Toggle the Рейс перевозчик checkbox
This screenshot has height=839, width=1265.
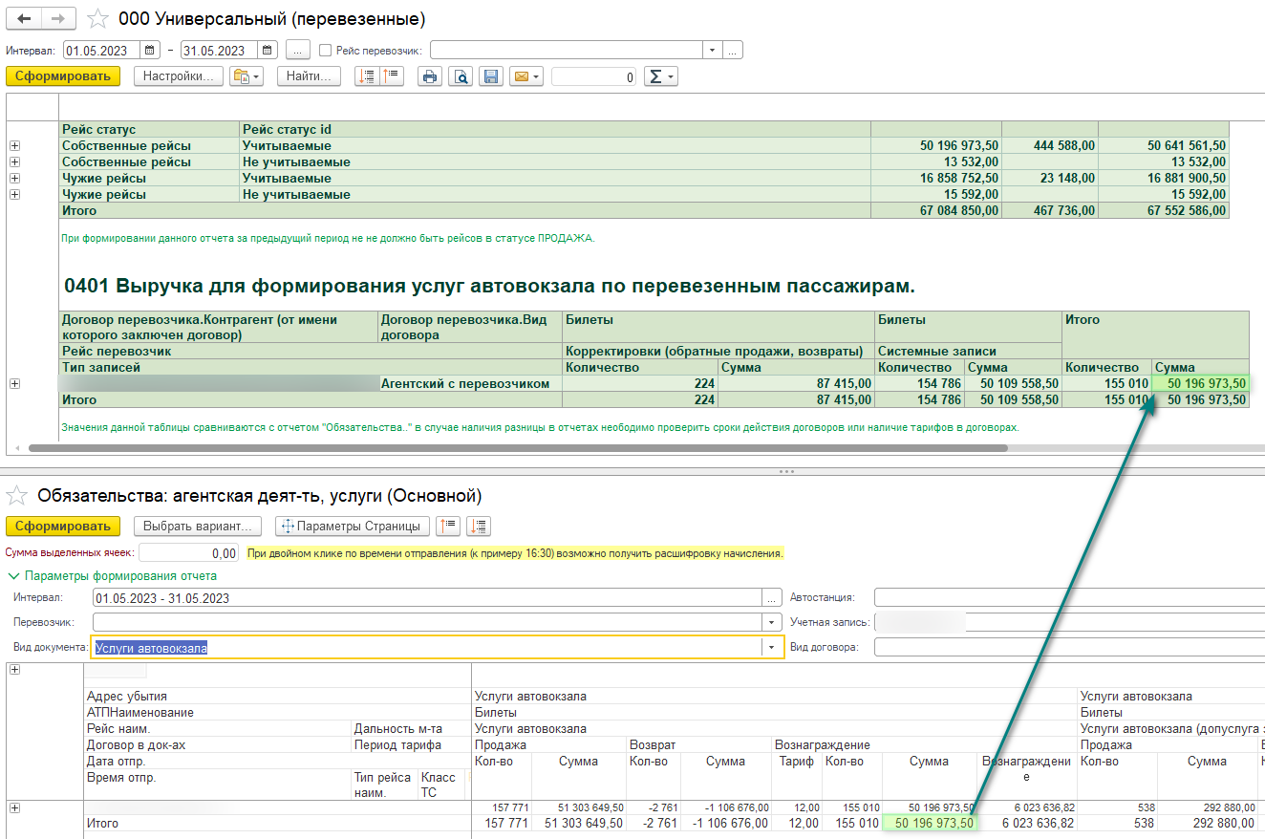pos(326,51)
